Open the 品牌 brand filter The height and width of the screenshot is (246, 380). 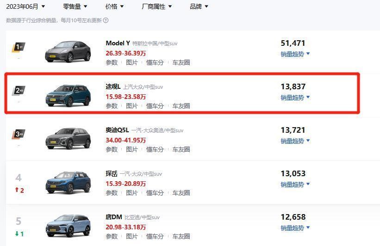(199, 6)
